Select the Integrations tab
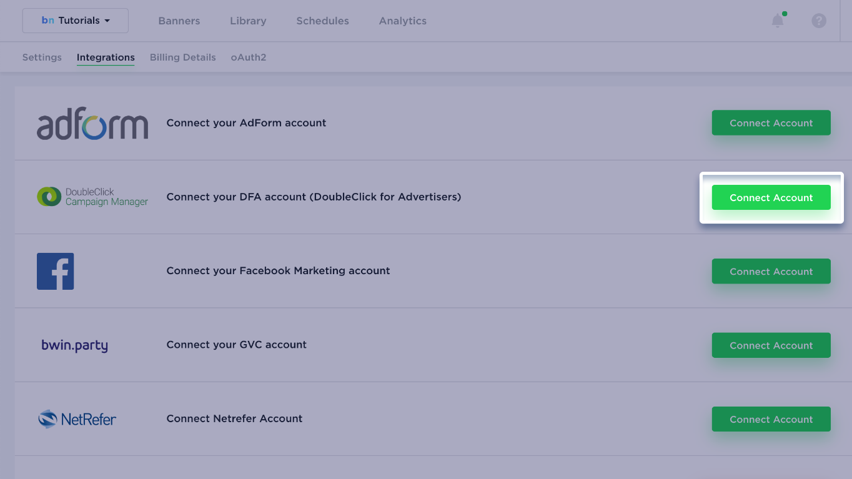Viewport: 852px width, 479px height. pos(106,57)
